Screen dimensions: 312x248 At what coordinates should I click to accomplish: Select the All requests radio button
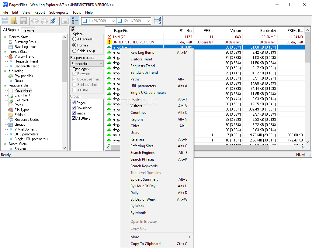(75, 39)
